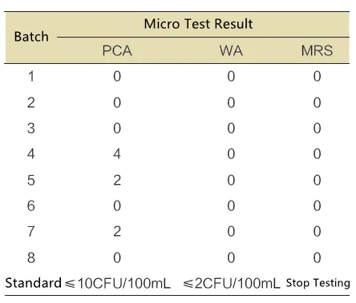
Task: Click the PCA value 4 for batch 4
Action: coord(117,154)
